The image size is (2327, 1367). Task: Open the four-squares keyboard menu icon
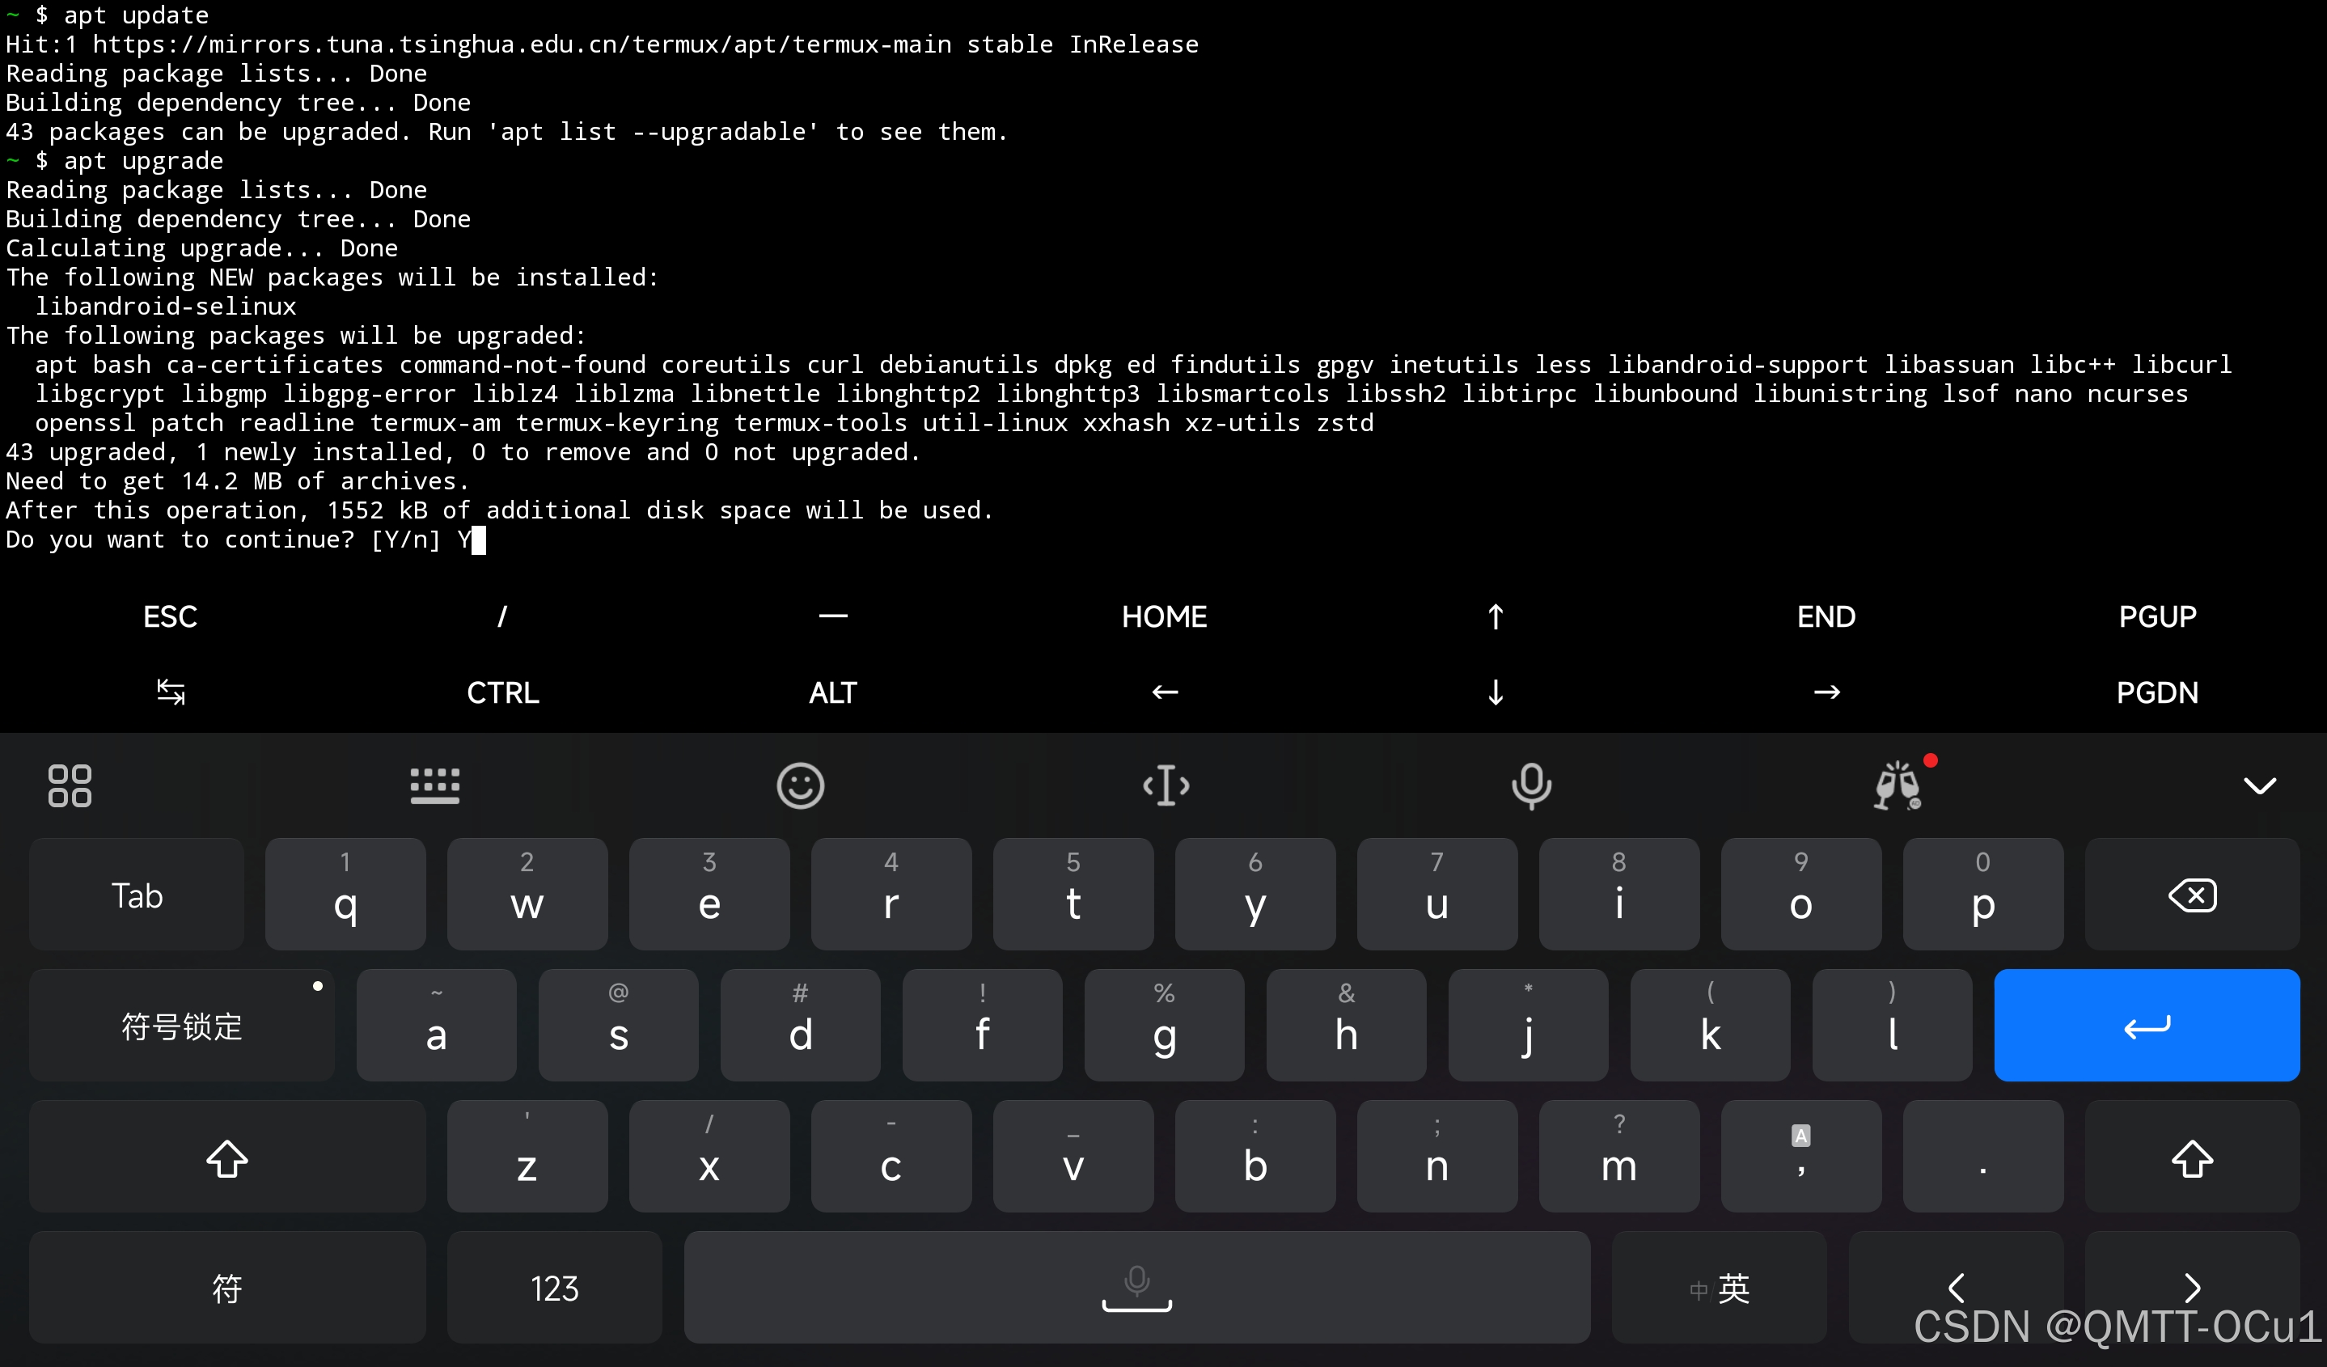point(70,786)
